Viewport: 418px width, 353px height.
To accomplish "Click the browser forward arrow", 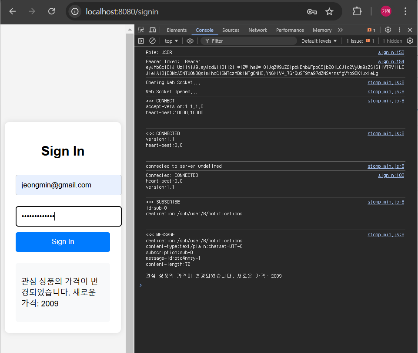I will pos(32,11).
